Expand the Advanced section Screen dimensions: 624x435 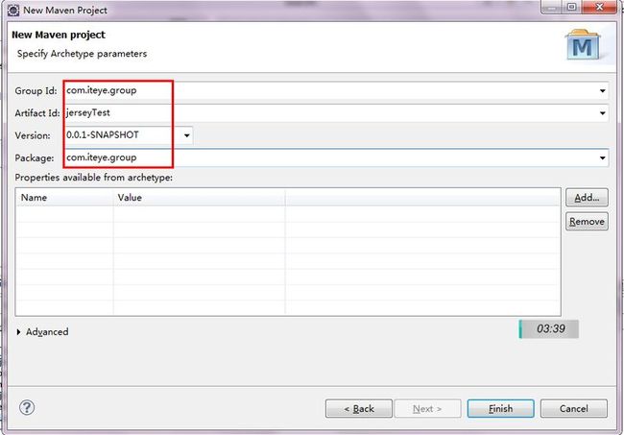point(18,332)
